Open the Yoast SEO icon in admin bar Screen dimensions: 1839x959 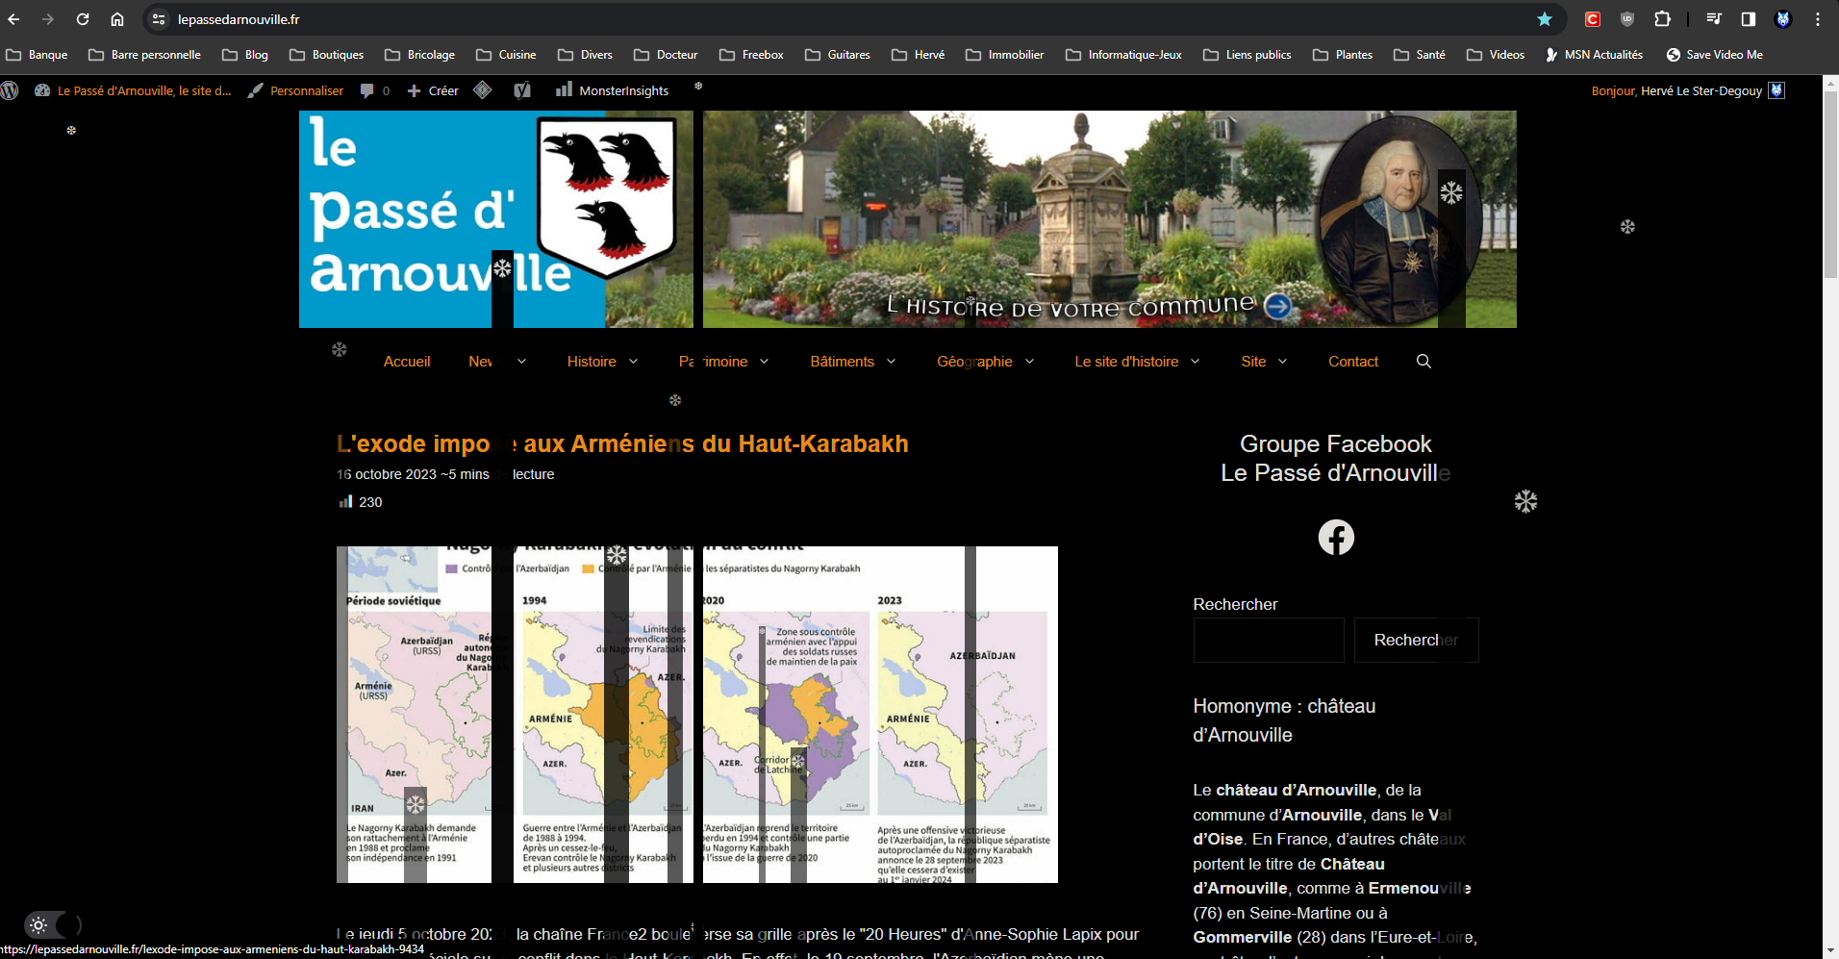[522, 90]
